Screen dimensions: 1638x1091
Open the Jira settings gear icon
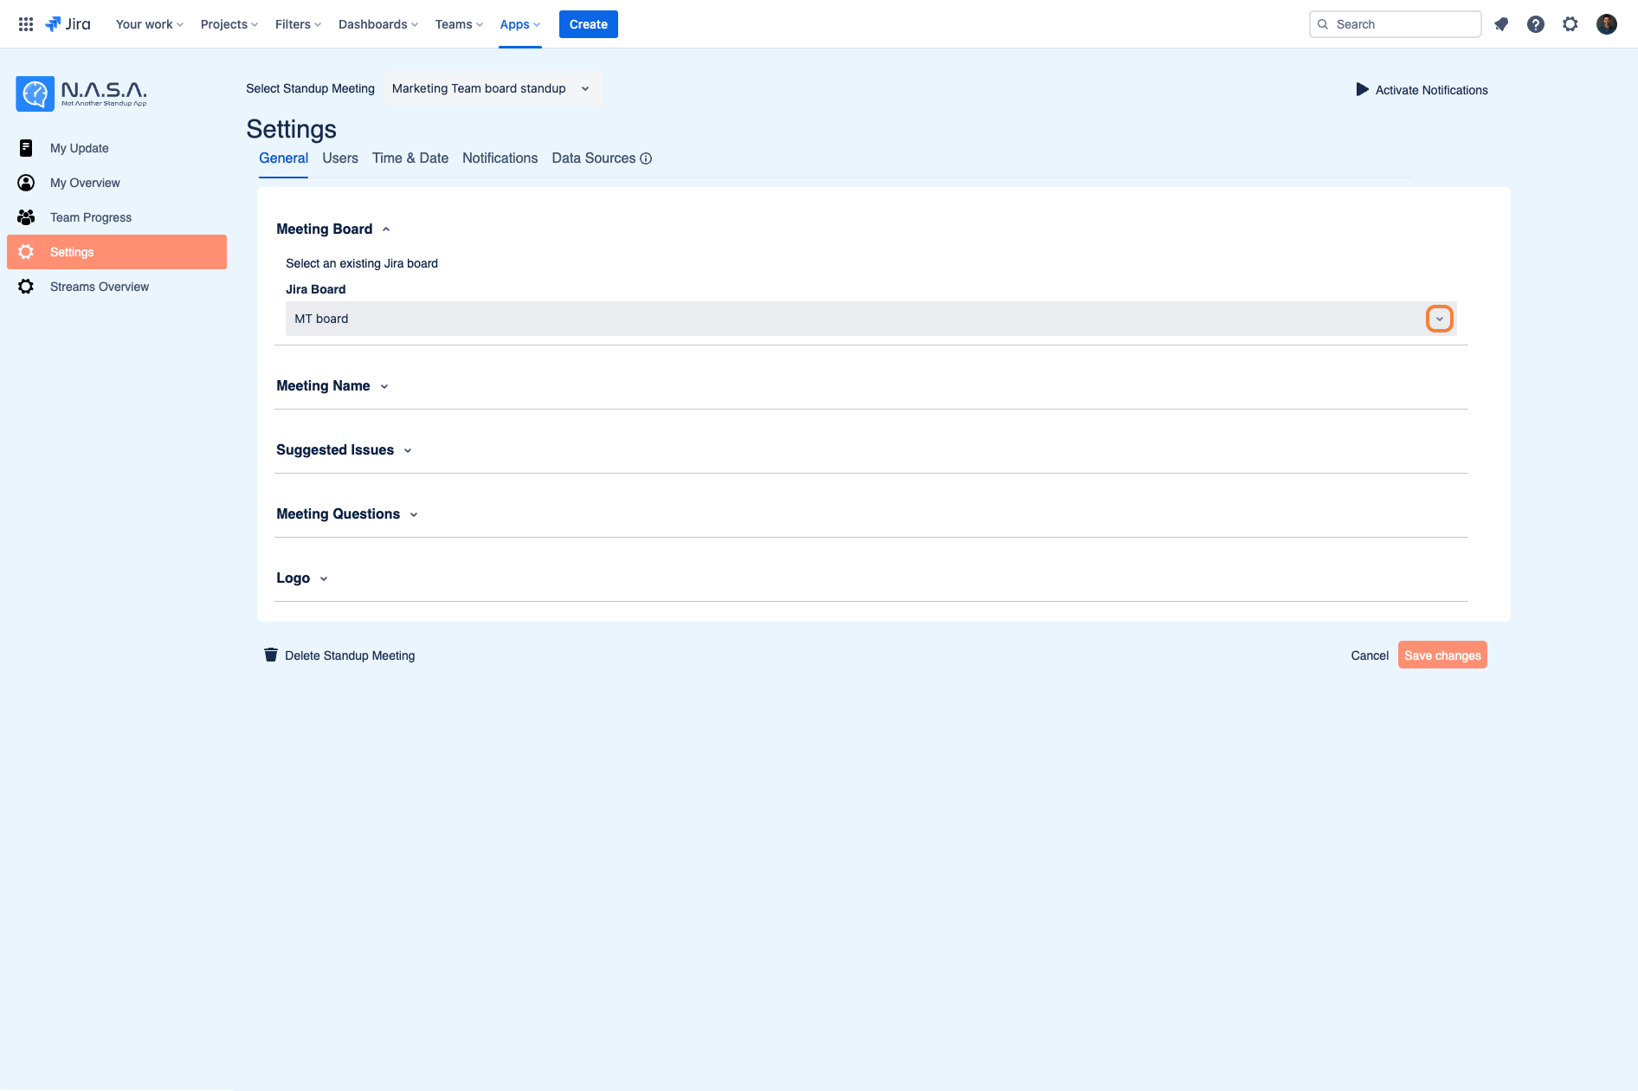pos(1570,24)
